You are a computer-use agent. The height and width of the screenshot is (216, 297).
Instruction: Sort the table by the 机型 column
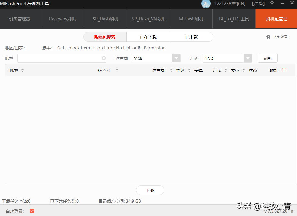click(23, 70)
